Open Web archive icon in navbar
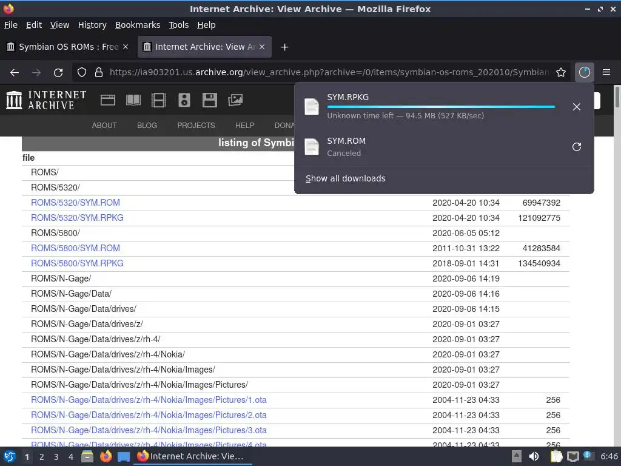Viewport: 621px width, 466px height. click(108, 100)
